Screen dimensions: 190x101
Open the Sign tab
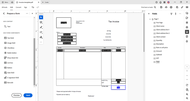coord(25,7)
